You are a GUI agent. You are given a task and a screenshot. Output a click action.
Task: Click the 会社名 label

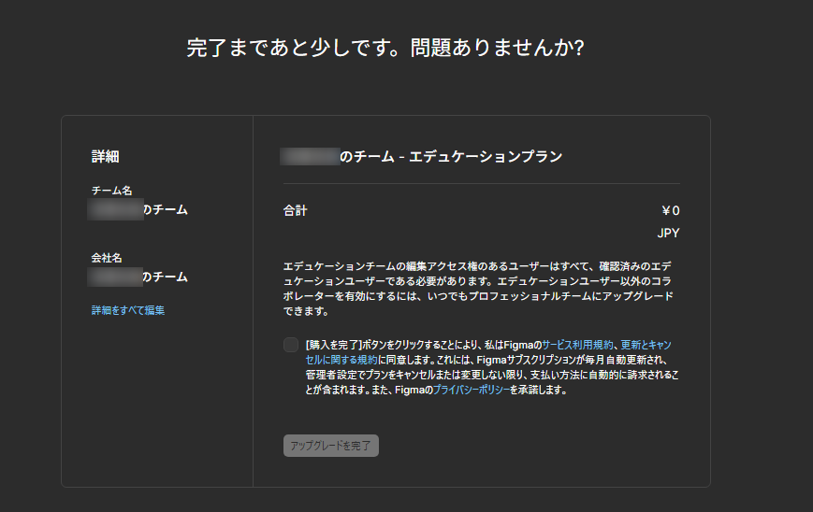click(x=107, y=257)
